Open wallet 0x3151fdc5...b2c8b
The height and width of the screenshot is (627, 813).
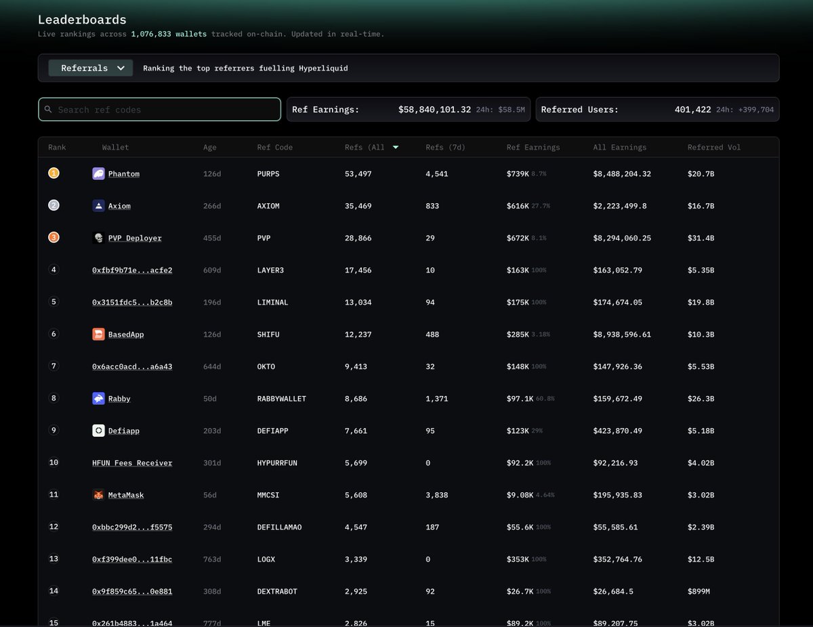132,302
